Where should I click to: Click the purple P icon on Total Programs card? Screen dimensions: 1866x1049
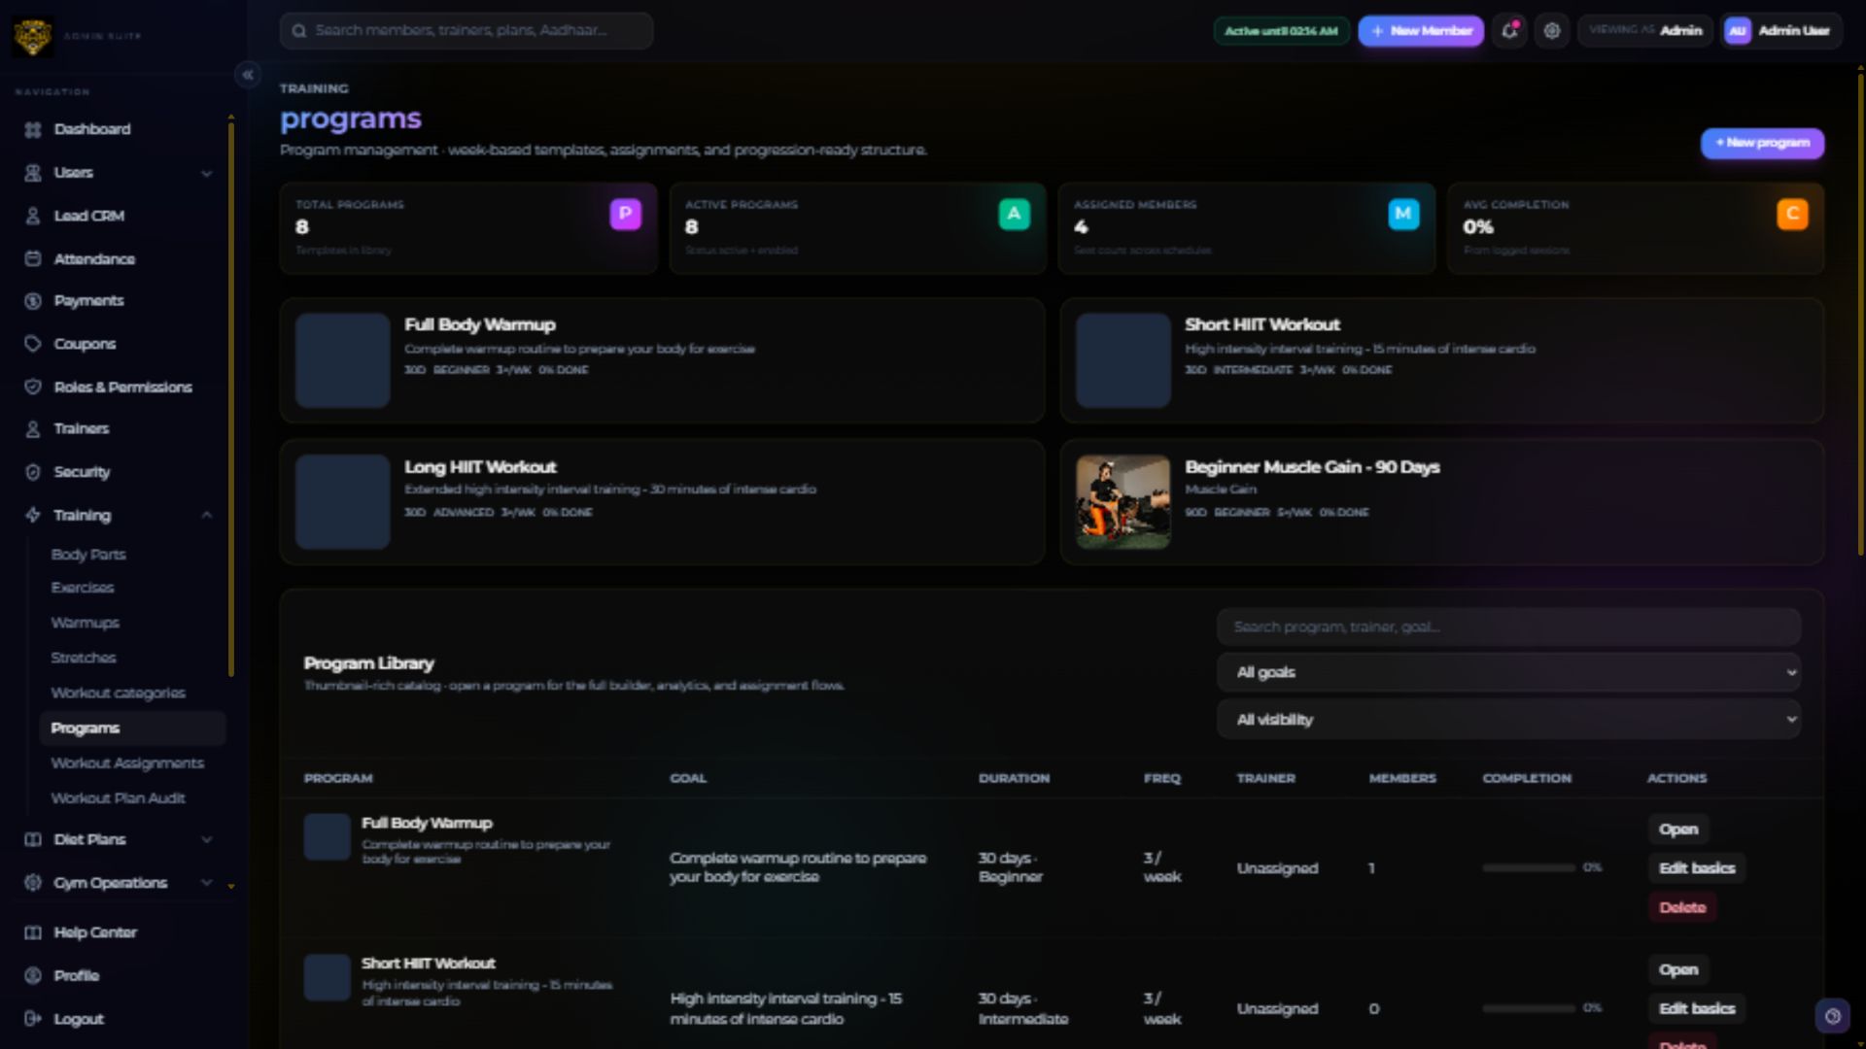pos(625,214)
